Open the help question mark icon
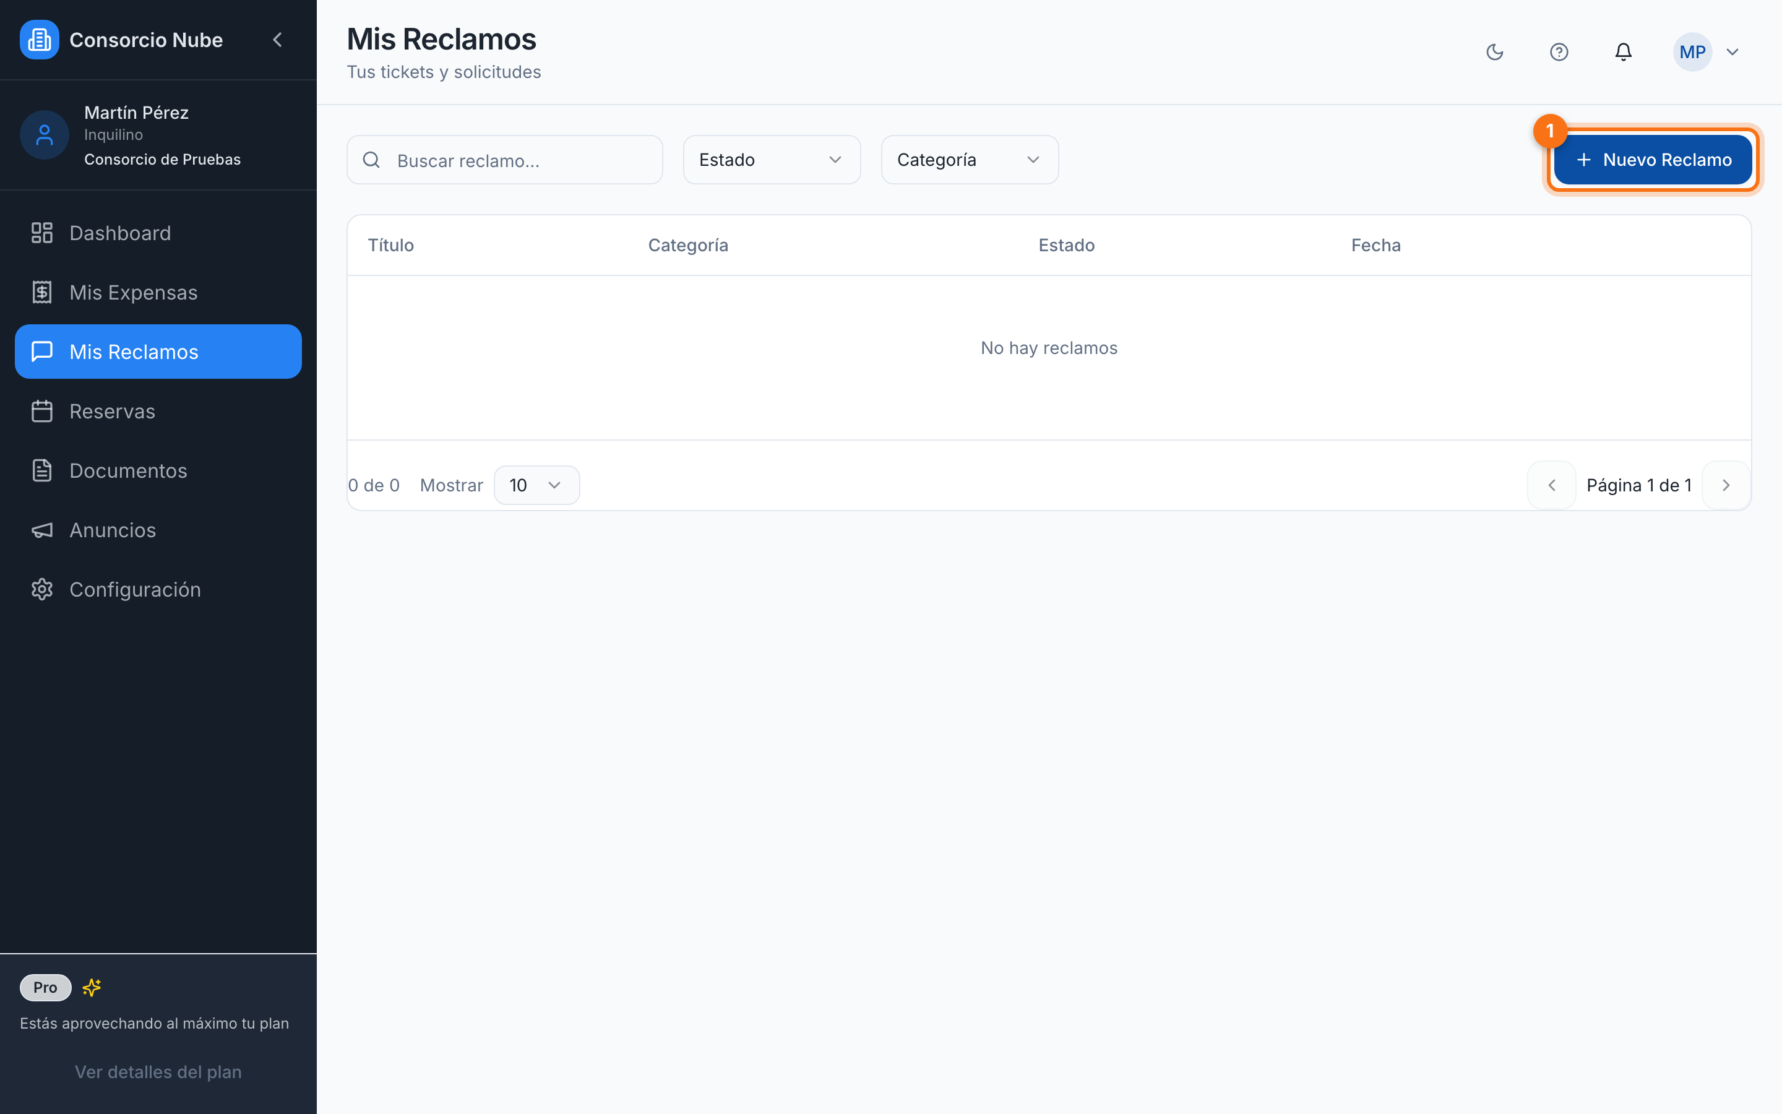1782x1114 pixels. pos(1559,53)
